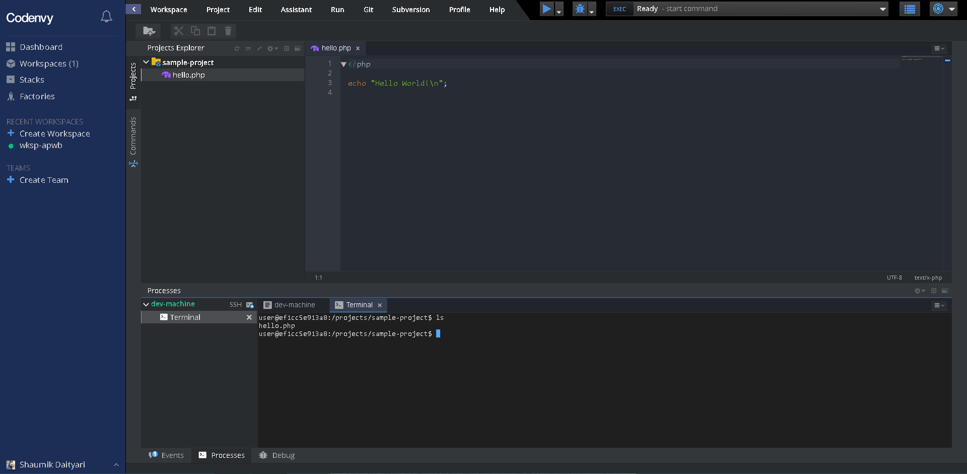Switch to the dev-machine tab in Processes
Image resolution: width=967 pixels, height=474 pixels.
coord(294,304)
